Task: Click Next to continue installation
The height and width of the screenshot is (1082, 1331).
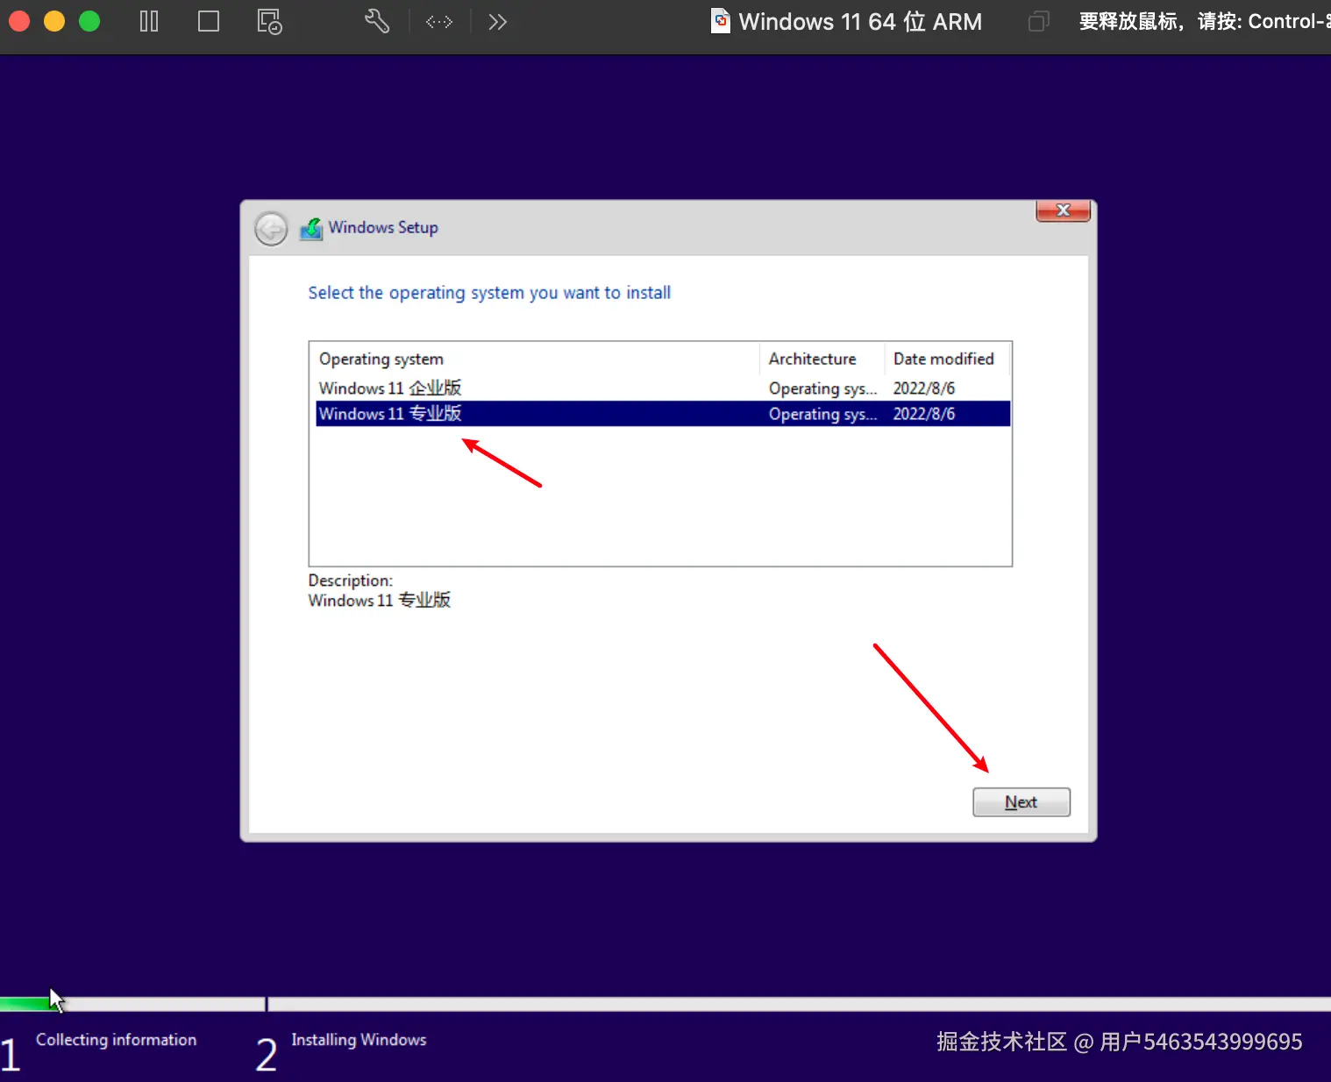Action: tap(1021, 802)
